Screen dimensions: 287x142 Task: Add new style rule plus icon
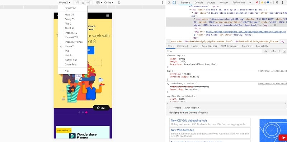pyautogui.click(x=279, y=51)
